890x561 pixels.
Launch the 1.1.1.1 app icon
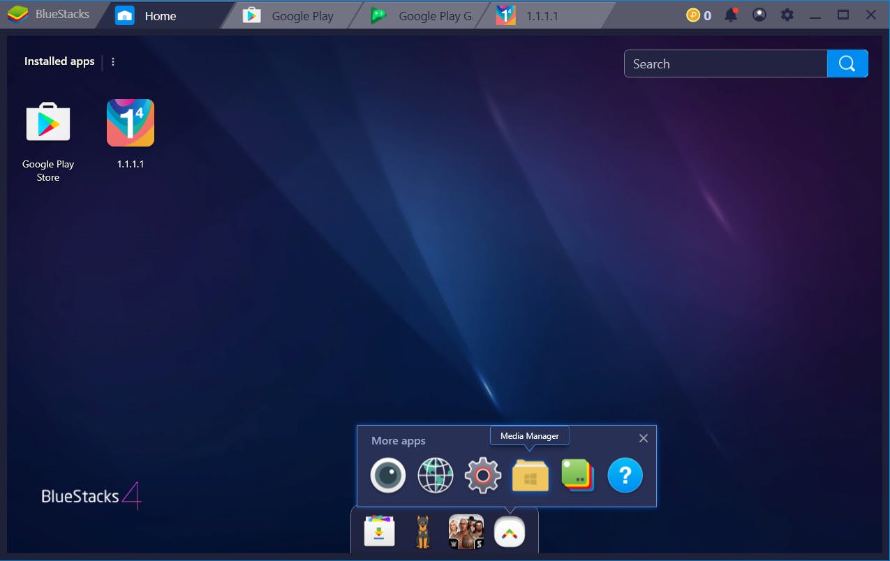pos(131,123)
